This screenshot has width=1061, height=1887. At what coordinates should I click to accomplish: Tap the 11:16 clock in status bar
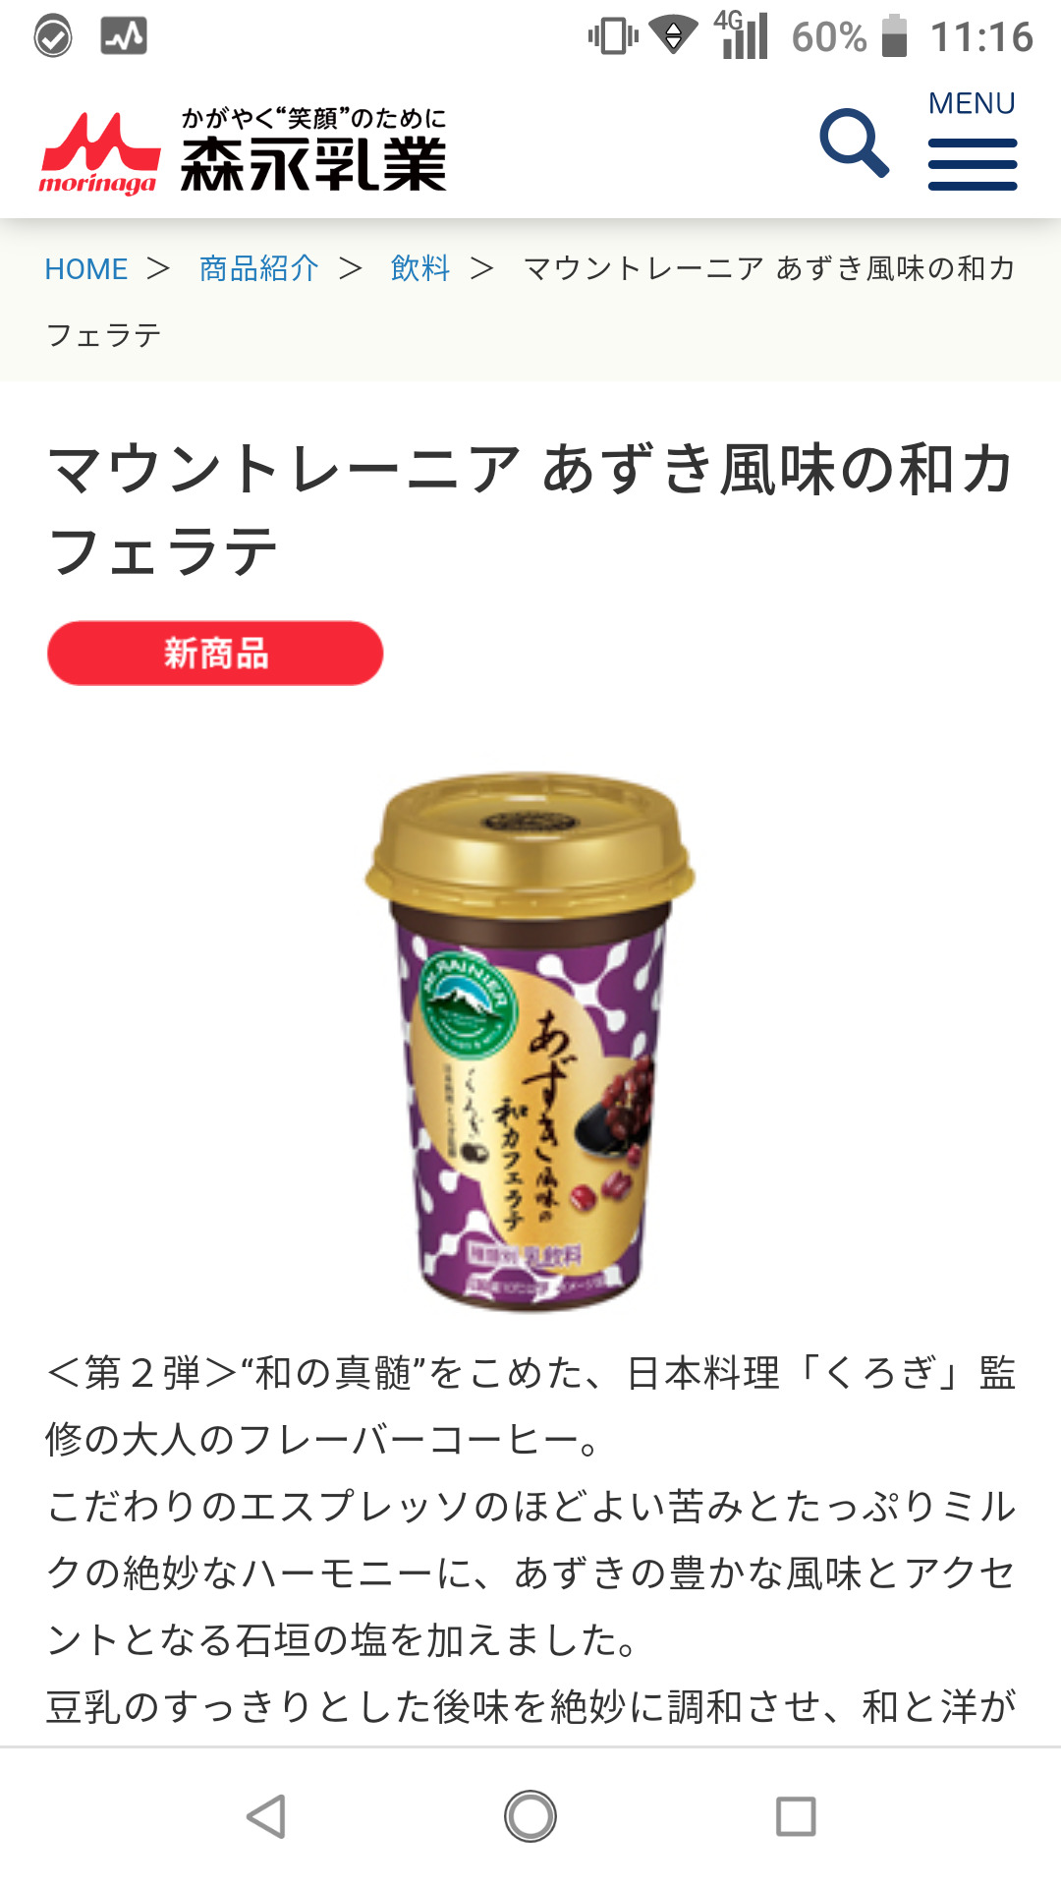point(981,37)
